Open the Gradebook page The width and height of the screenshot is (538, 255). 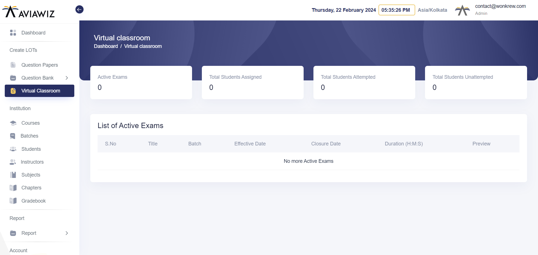pos(40,201)
